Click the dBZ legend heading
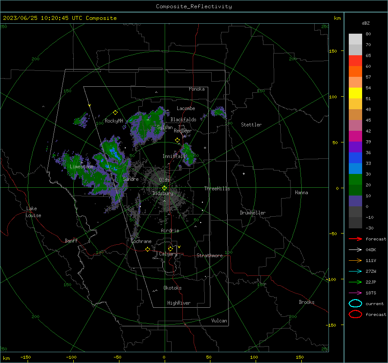Image resolution: width=388 pixels, height=363 pixels. (366, 23)
